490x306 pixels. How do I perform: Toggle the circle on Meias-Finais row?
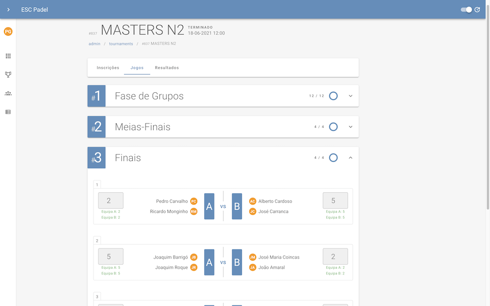tap(333, 127)
